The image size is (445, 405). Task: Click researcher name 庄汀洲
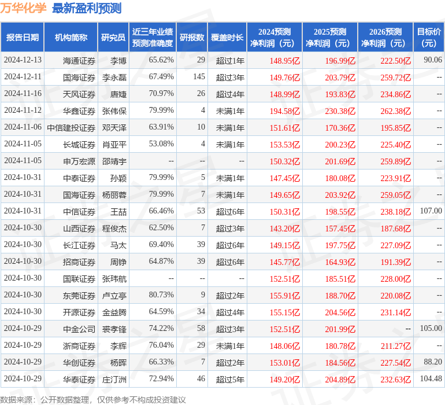114,379
